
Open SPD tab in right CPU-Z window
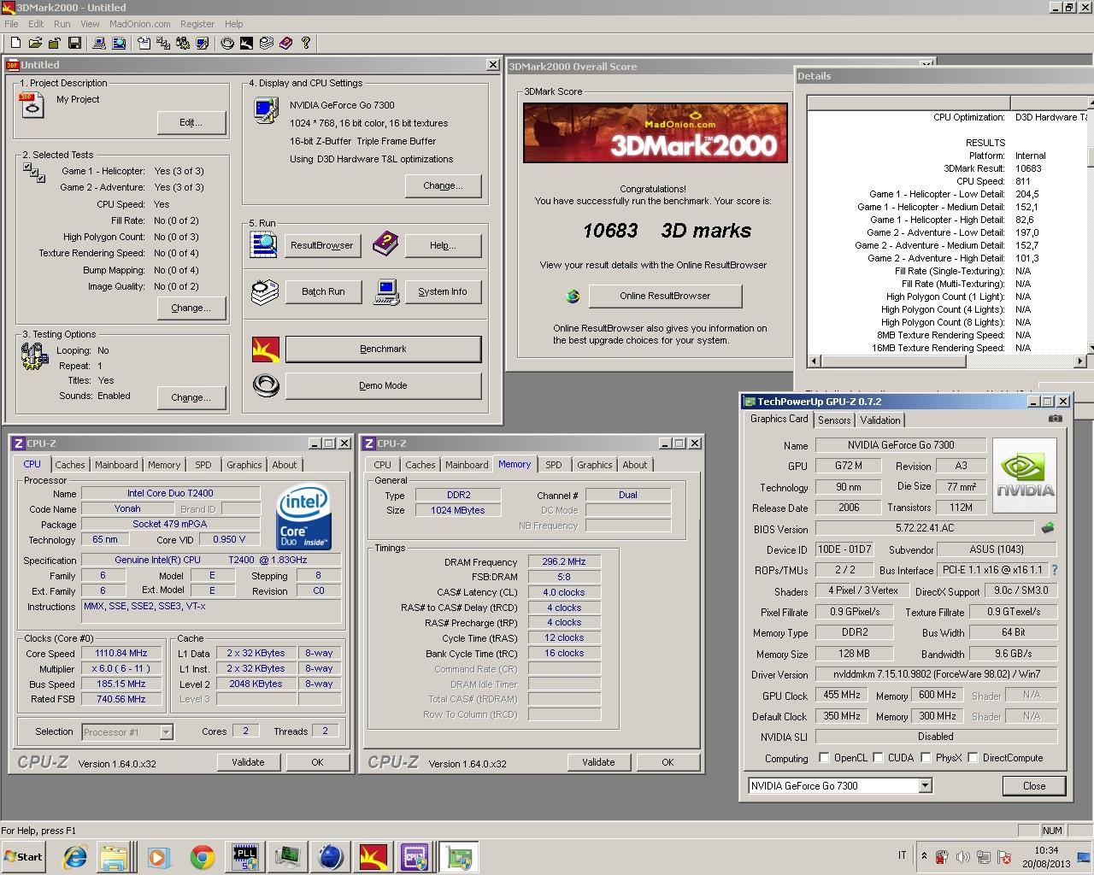(x=554, y=465)
